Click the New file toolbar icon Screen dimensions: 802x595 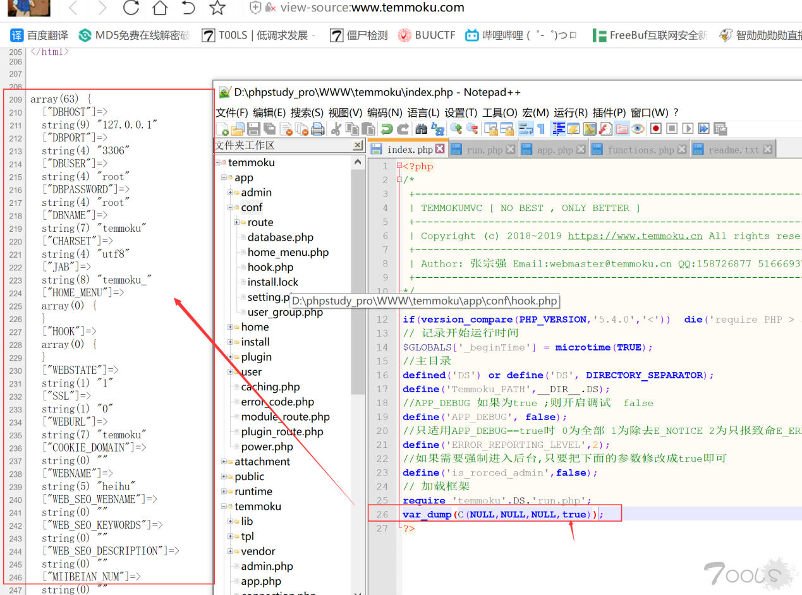click(222, 129)
